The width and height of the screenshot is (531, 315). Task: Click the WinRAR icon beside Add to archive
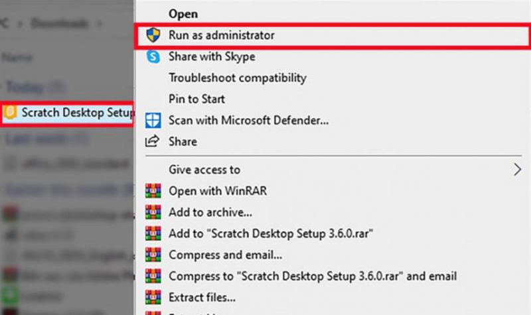[x=153, y=212]
